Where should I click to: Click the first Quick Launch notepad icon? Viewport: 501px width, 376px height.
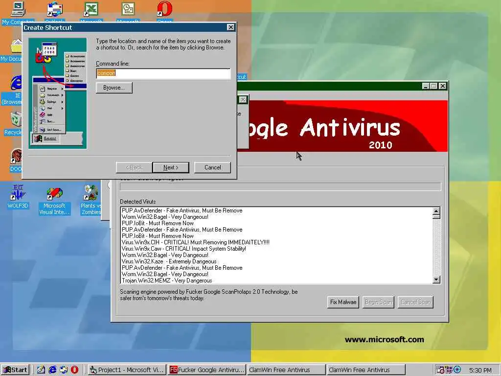(x=41, y=370)
